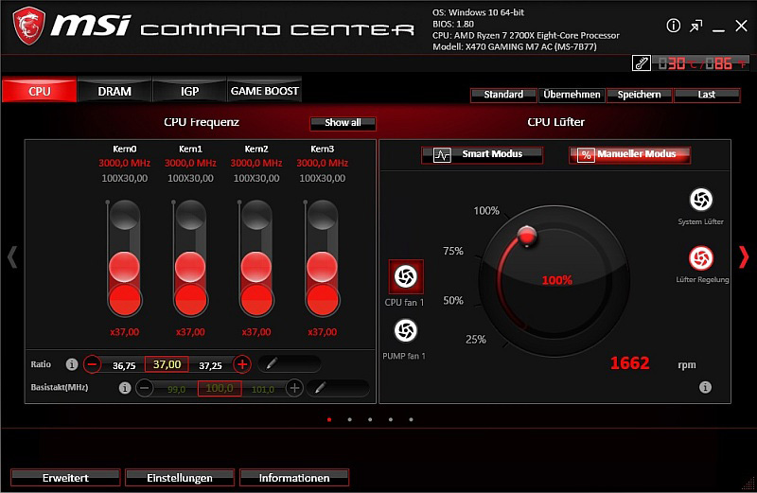The width and height of the screenshot is (757, 493).
Task: Click the MSI dragon shield logo
Action: click(x=29, y=26)
